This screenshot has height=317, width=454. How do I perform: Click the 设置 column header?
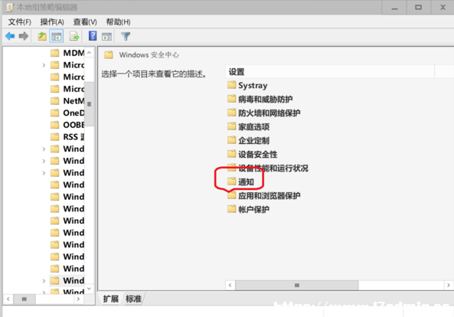click(330, 72)
